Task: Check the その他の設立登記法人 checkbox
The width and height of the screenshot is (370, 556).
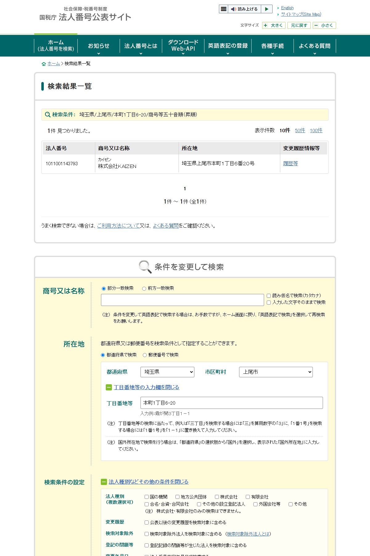Action: (x=199, y=504)
